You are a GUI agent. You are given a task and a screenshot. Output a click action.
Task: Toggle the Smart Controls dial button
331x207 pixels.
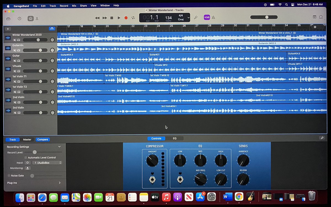pyautogui.click(x=30, y=18)
